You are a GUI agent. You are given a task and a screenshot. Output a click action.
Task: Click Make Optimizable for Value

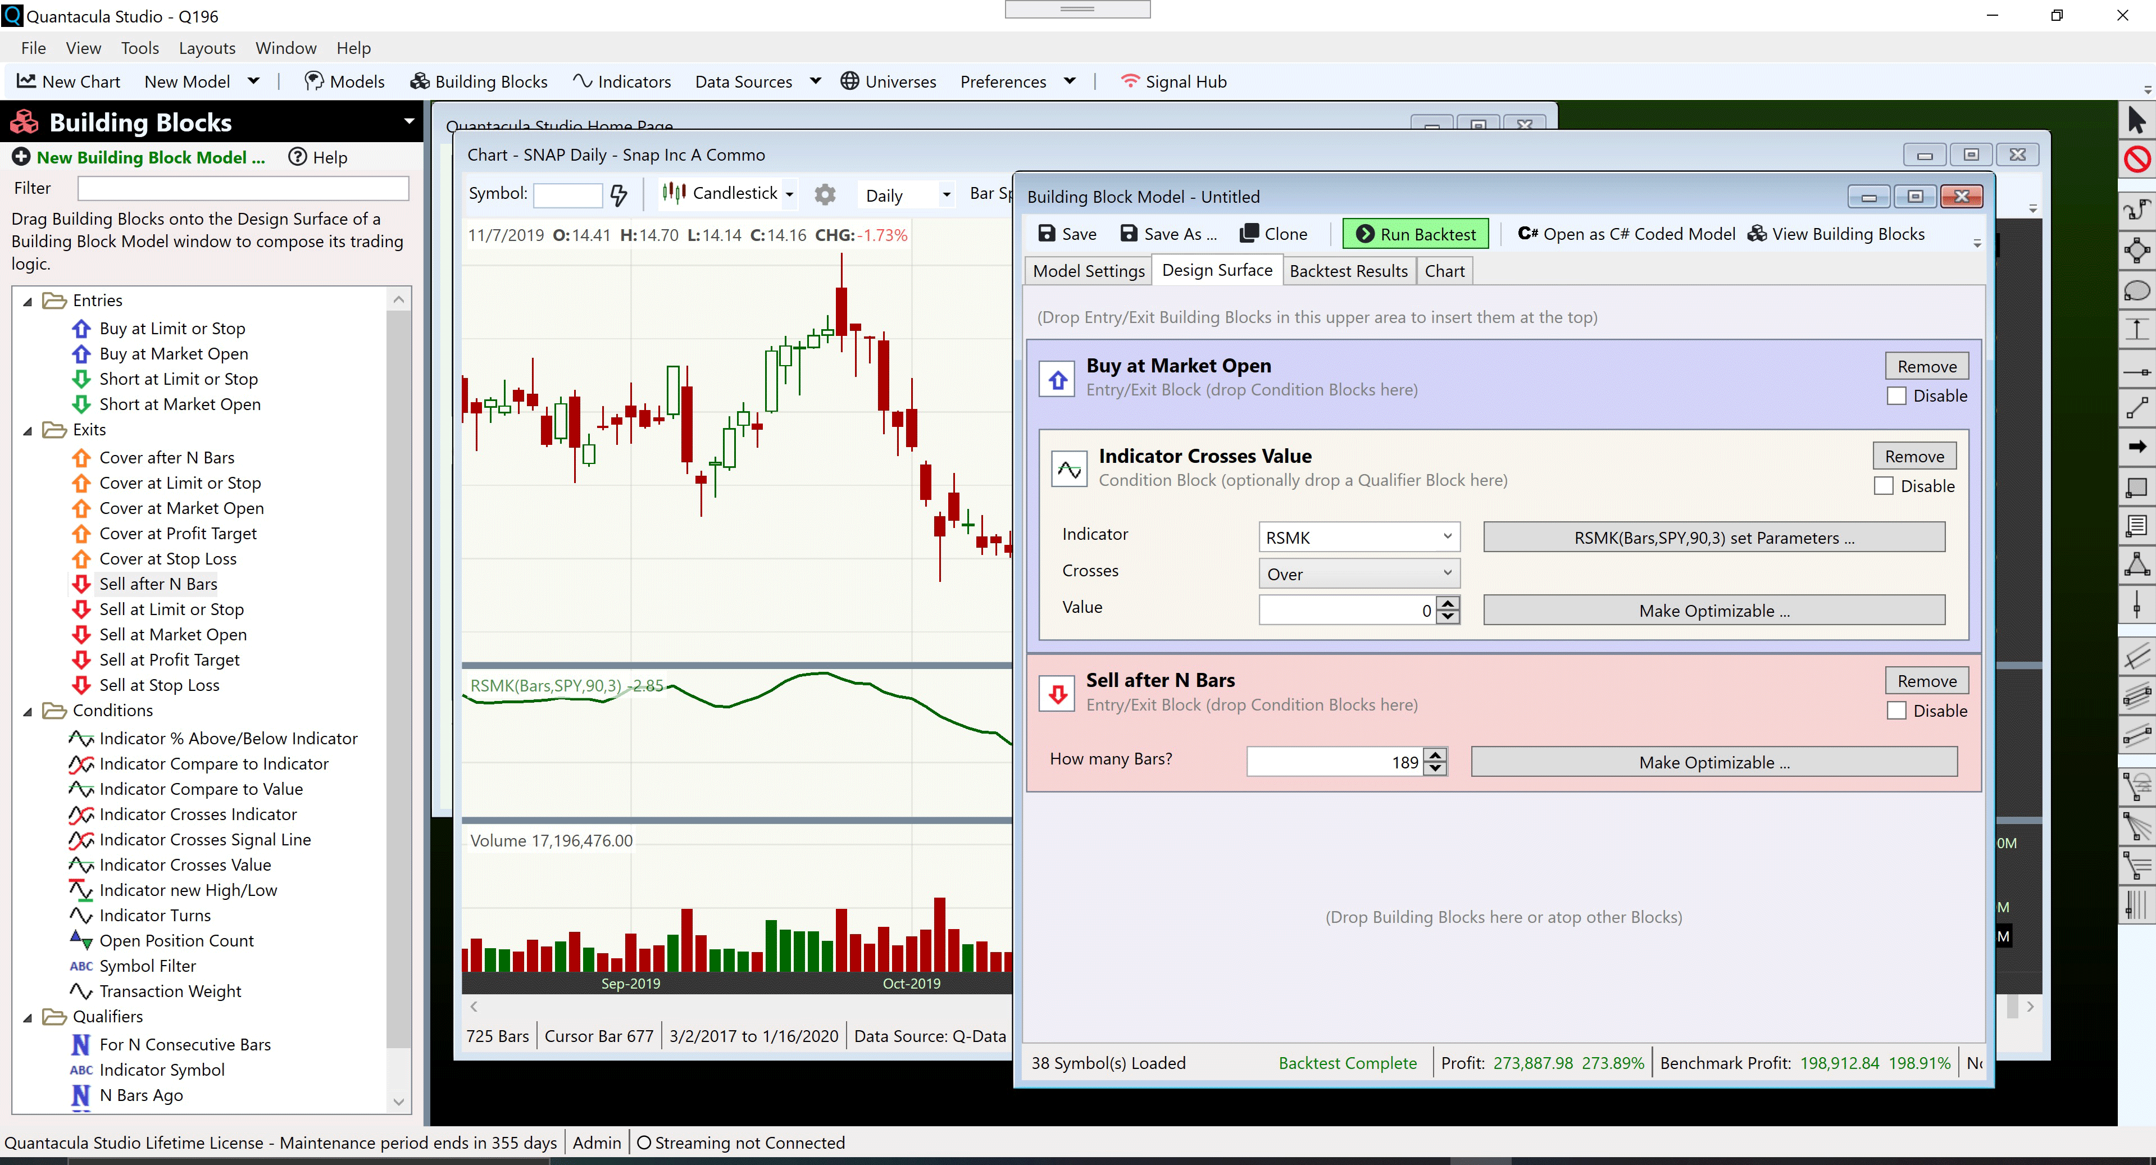tap(1714, 610)
